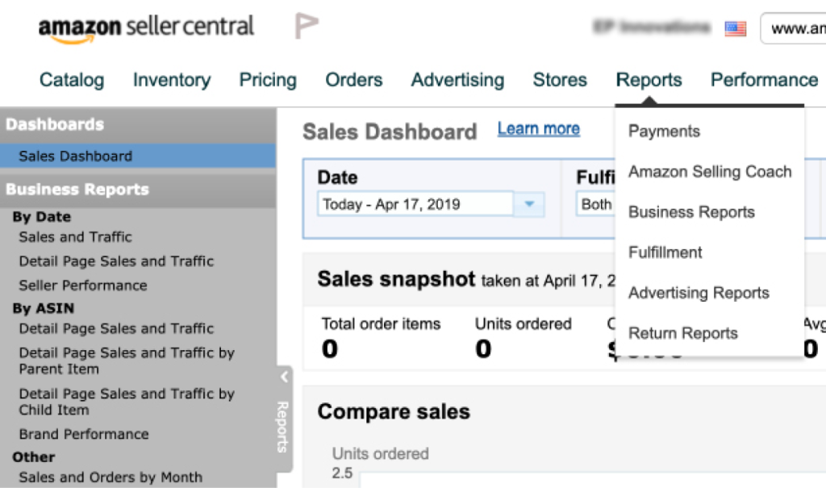Open the Inventory menu
Viewport: 826px width, 488px height.
pos(171,80)
